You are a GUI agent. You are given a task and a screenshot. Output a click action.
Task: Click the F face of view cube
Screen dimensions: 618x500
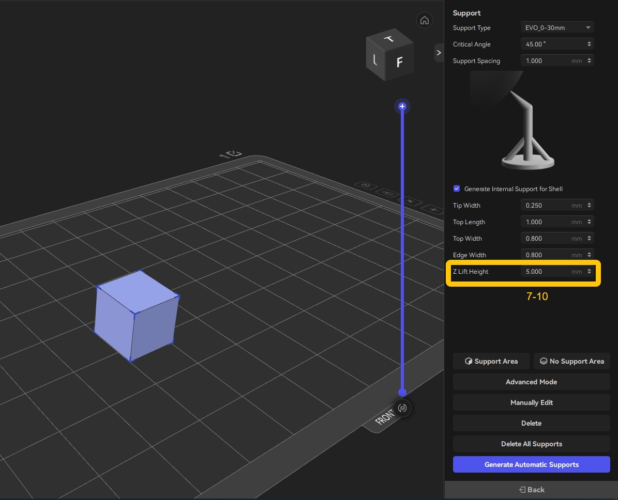[x=399, y=62]
